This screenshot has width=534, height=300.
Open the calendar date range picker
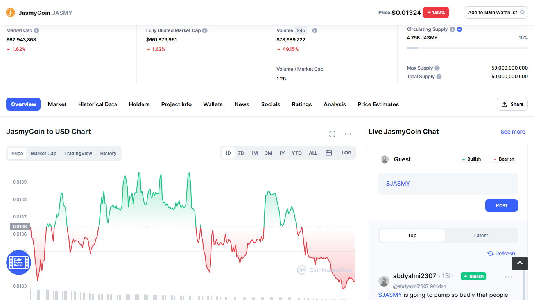point(329,153)
